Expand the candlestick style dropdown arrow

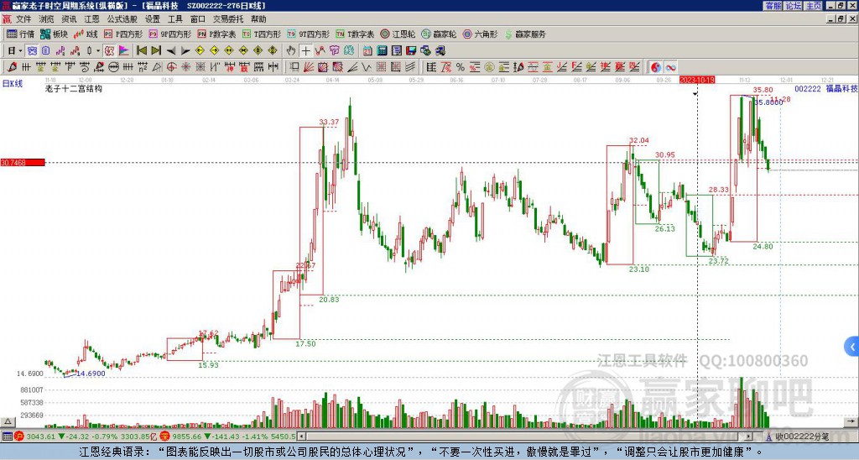coord(98,50)
